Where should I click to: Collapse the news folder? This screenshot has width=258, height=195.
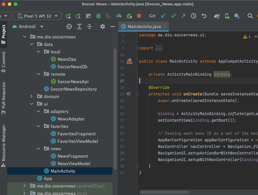pos(38,148)
